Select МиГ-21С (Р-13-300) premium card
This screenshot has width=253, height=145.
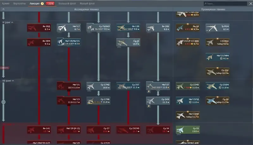[x=188, y=42]
